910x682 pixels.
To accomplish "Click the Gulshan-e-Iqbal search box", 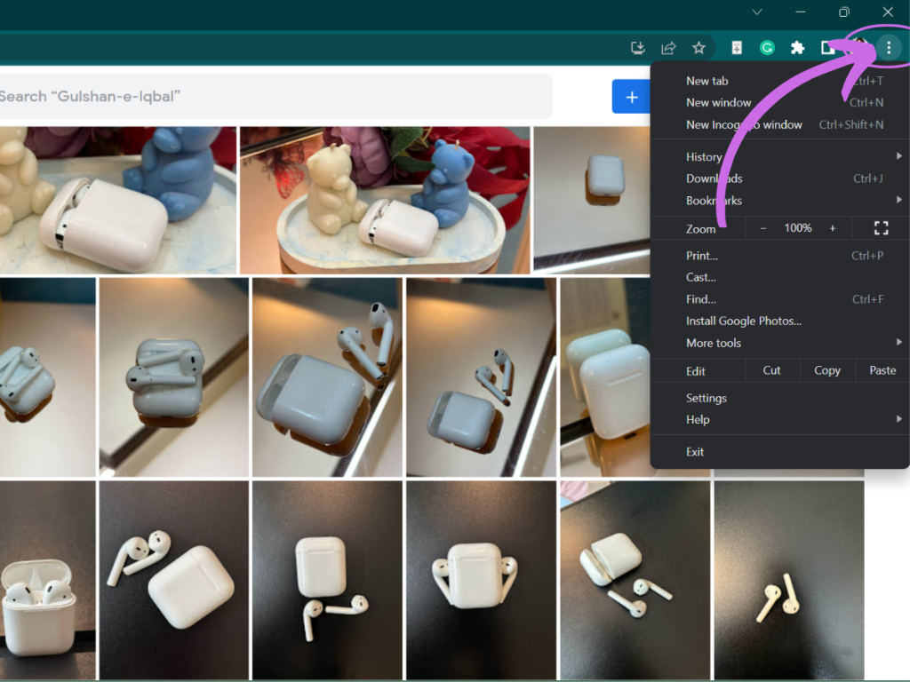I will [267, 96].
